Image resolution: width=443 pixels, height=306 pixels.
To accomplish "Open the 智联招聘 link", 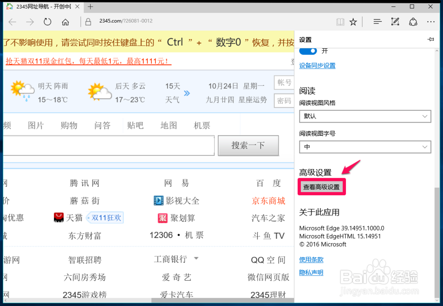I will tap(85, 260).
